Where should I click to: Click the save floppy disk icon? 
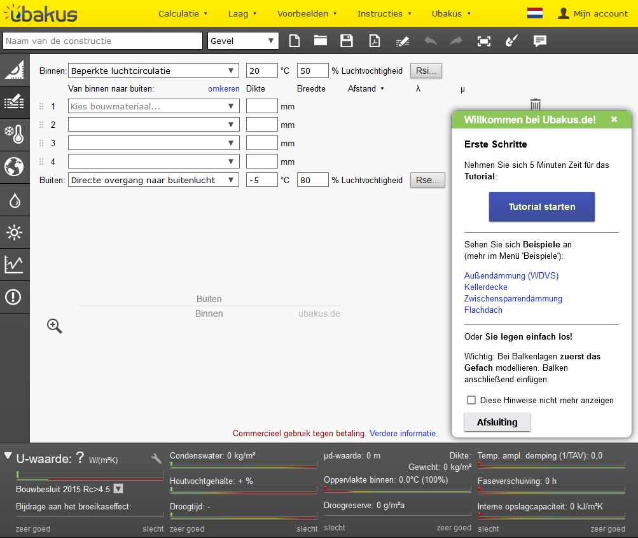click(x=347, y=41)
